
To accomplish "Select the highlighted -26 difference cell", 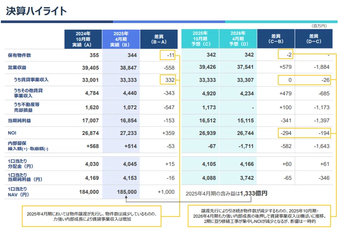I will (x=325, y=80).
